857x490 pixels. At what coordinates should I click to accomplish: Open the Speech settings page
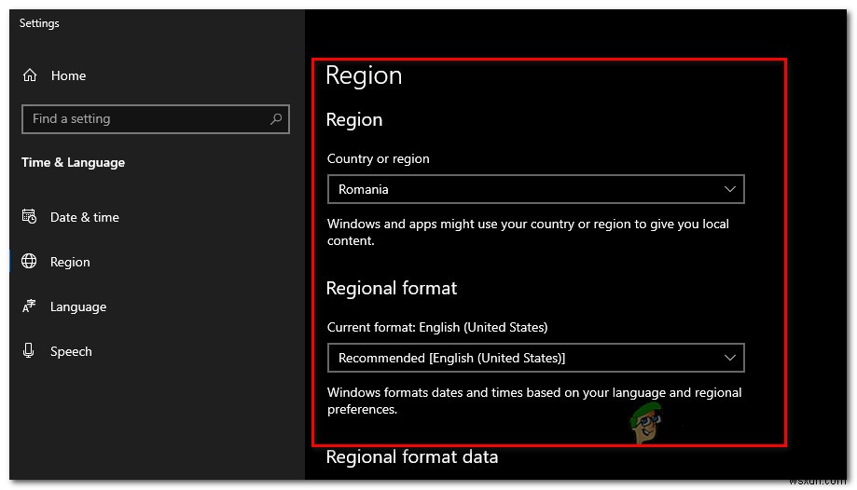coord(71,351)
